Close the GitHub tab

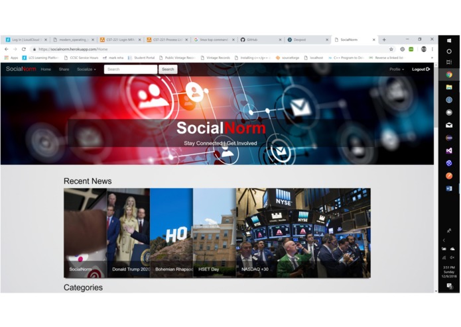pyautogui.click(x=280, y=40)
